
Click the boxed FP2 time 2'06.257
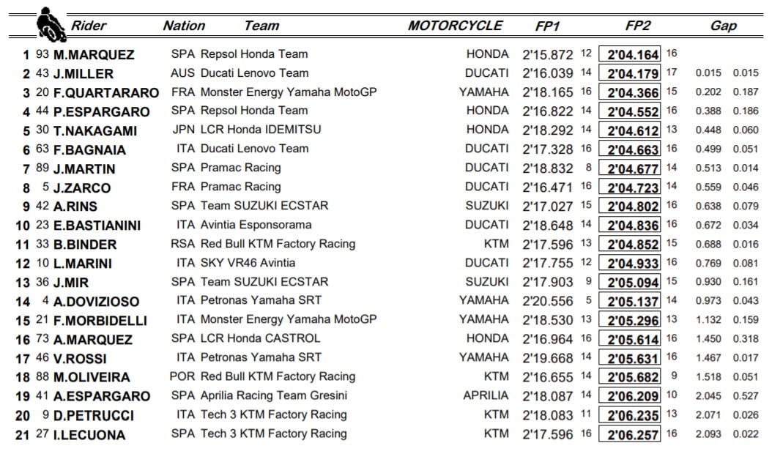pos(630,434)
